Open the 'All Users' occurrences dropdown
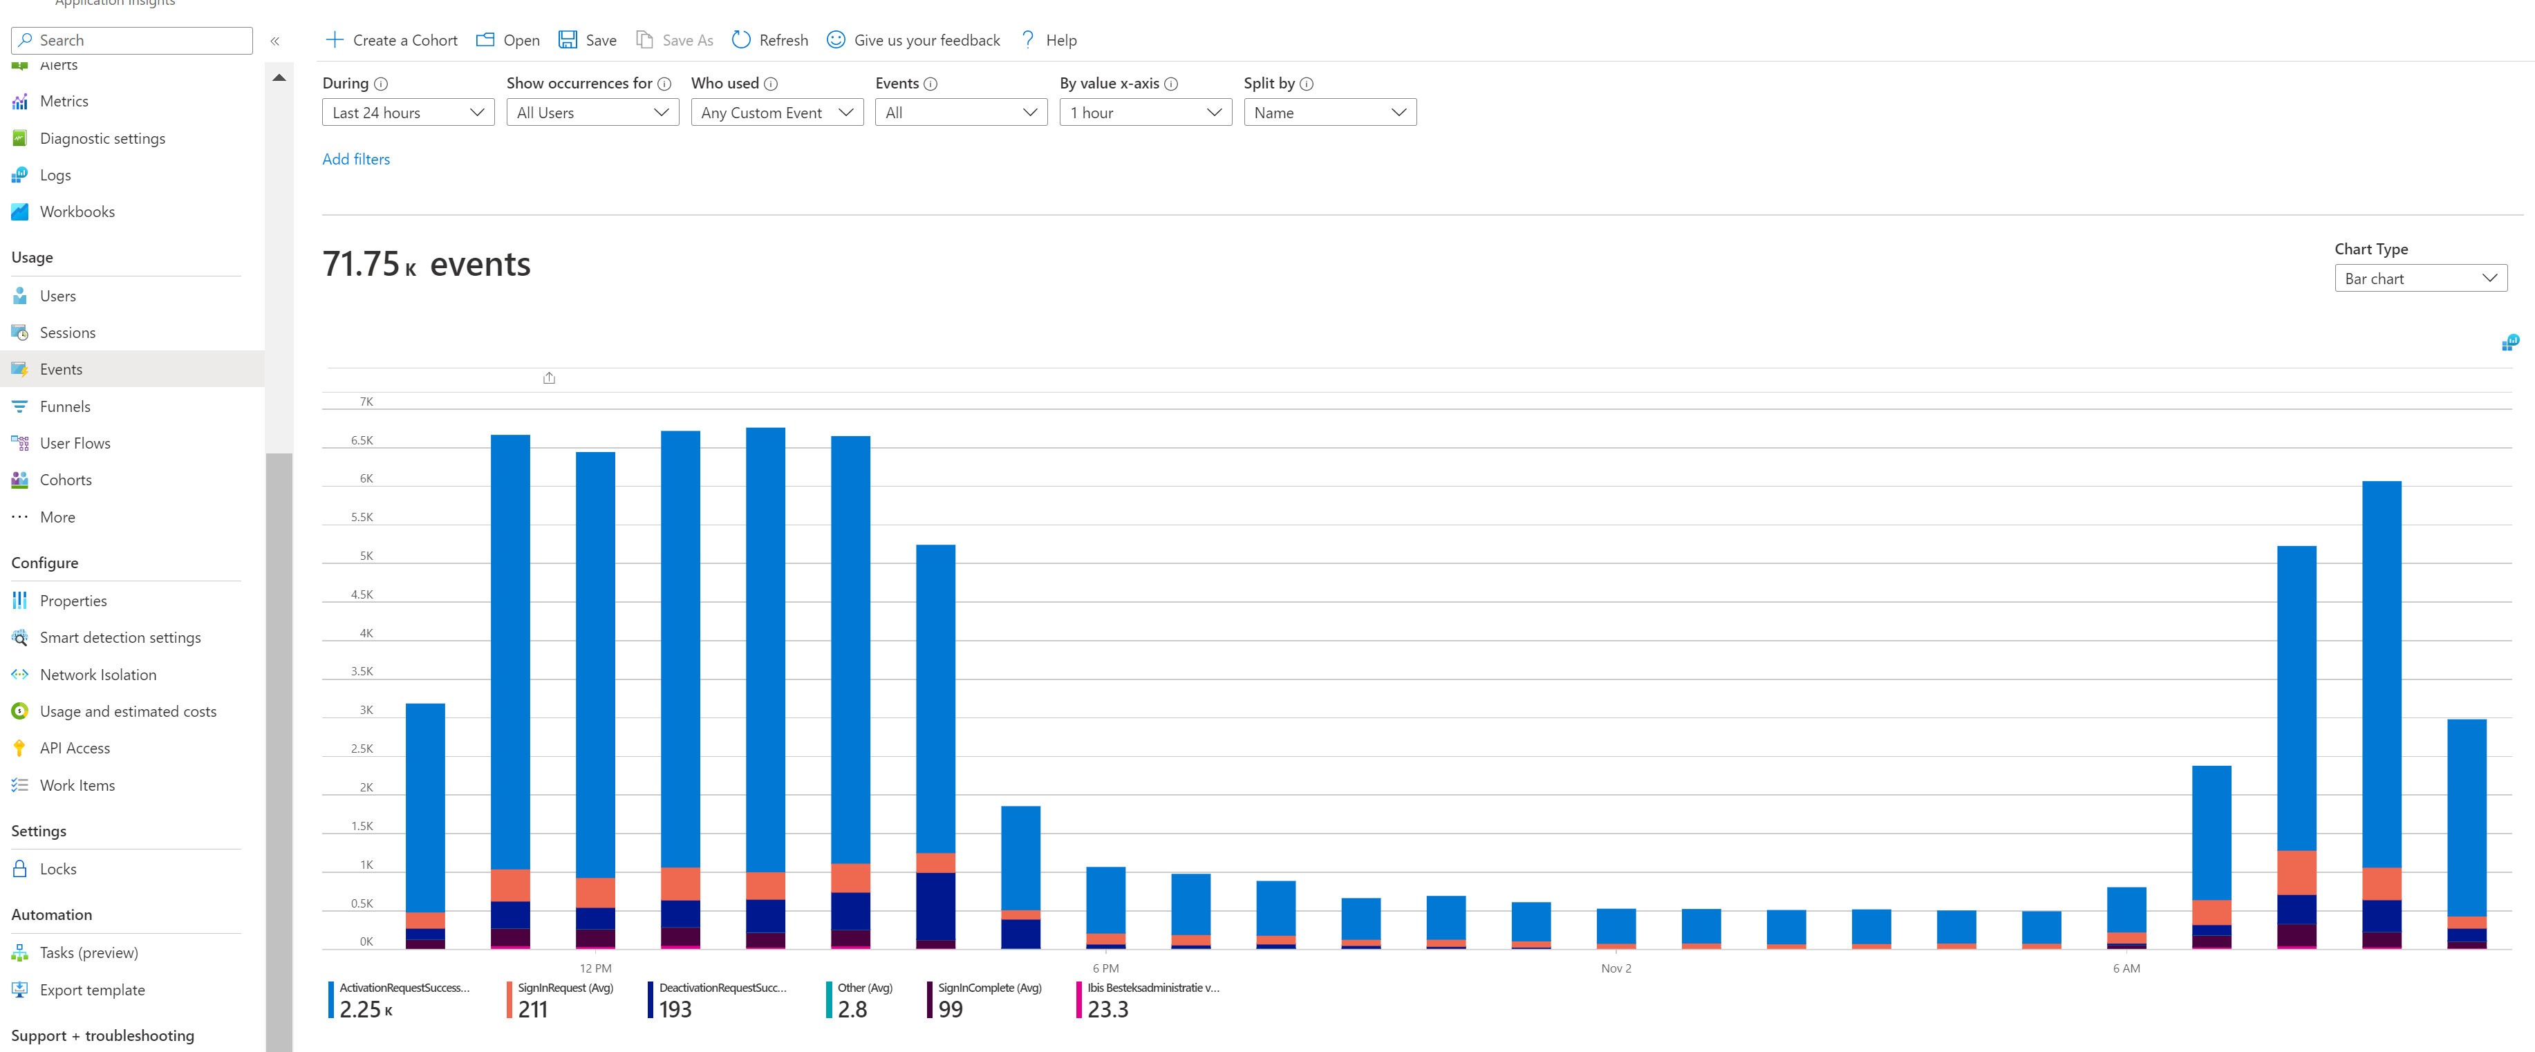This screenshot has height=1052, width=2535. [592, 112]
